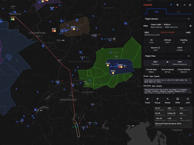Focus map on the aircraft
Screen dimensions: 194x145
pos(157,101)
